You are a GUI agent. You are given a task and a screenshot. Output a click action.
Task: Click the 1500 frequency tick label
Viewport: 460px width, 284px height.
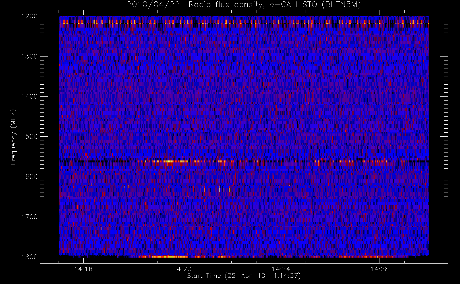tap(30, 136)
